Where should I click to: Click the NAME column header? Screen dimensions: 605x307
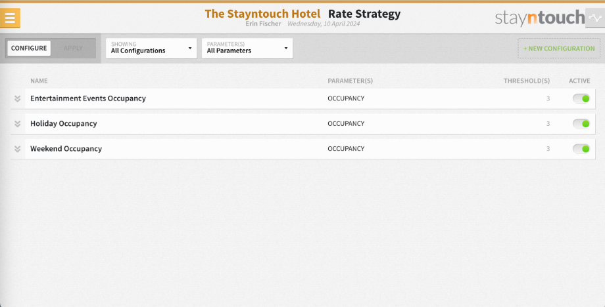(x=39, y=81)
